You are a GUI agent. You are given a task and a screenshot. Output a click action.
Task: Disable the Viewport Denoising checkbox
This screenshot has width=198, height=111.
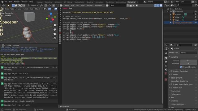tap(181, 67)
